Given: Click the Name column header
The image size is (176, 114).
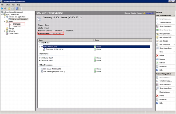Looking at the screenshot, I should pyautogui.click(x=66, y=40).
